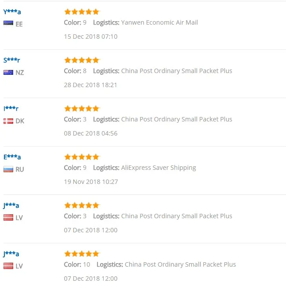Viewport: 286px width, 286px height.
Task: Click the Color: 10 label in last review
Action: [77, 264]
